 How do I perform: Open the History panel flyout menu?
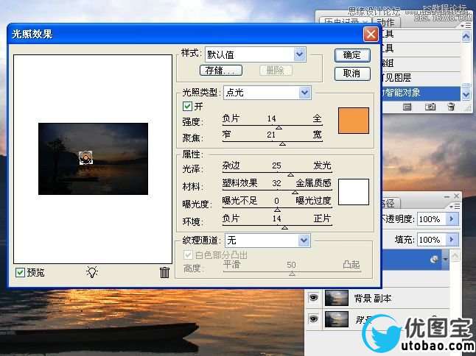point(466,26)
